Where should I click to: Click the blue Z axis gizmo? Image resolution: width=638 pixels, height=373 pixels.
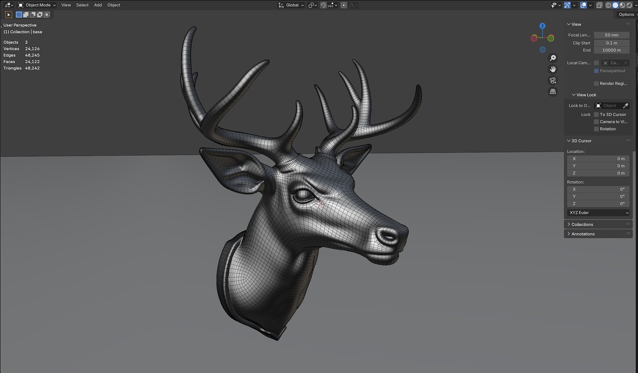coord(542,26)
